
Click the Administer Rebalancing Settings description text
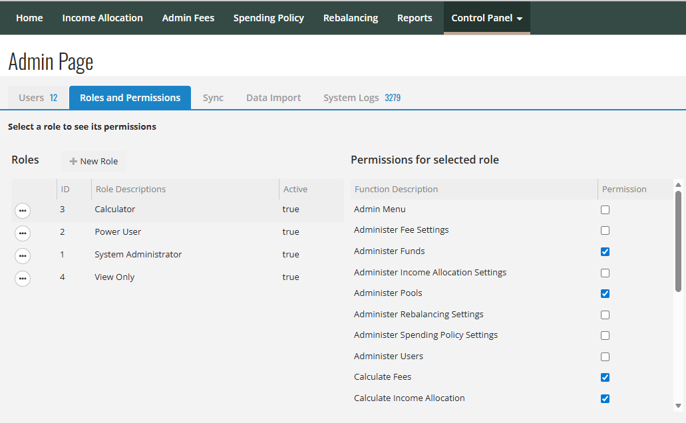(x=419, y=314)
